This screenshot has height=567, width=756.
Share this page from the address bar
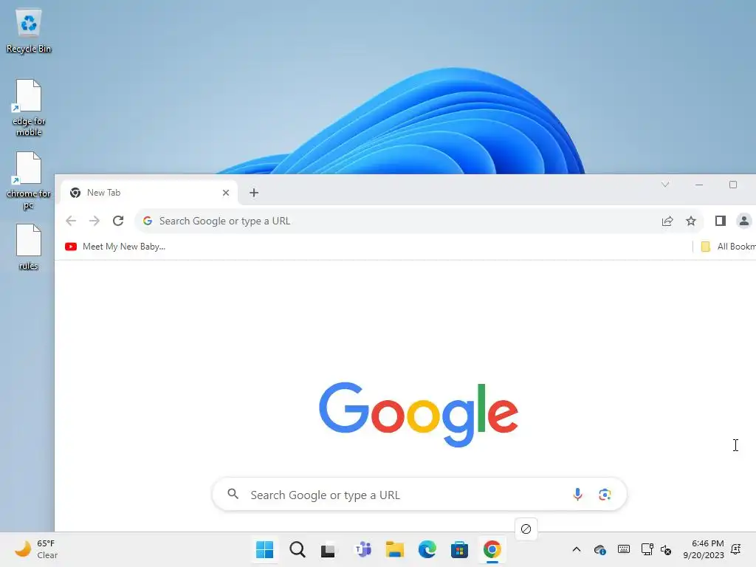tap(667, 221)
